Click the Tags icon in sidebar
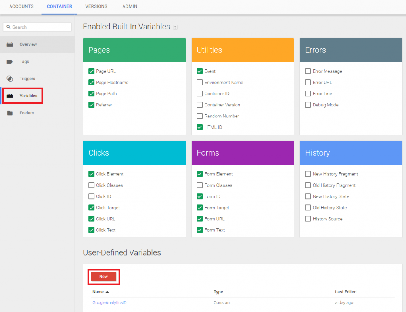 click(10, 62)
